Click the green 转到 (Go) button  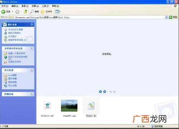point(173,17)
